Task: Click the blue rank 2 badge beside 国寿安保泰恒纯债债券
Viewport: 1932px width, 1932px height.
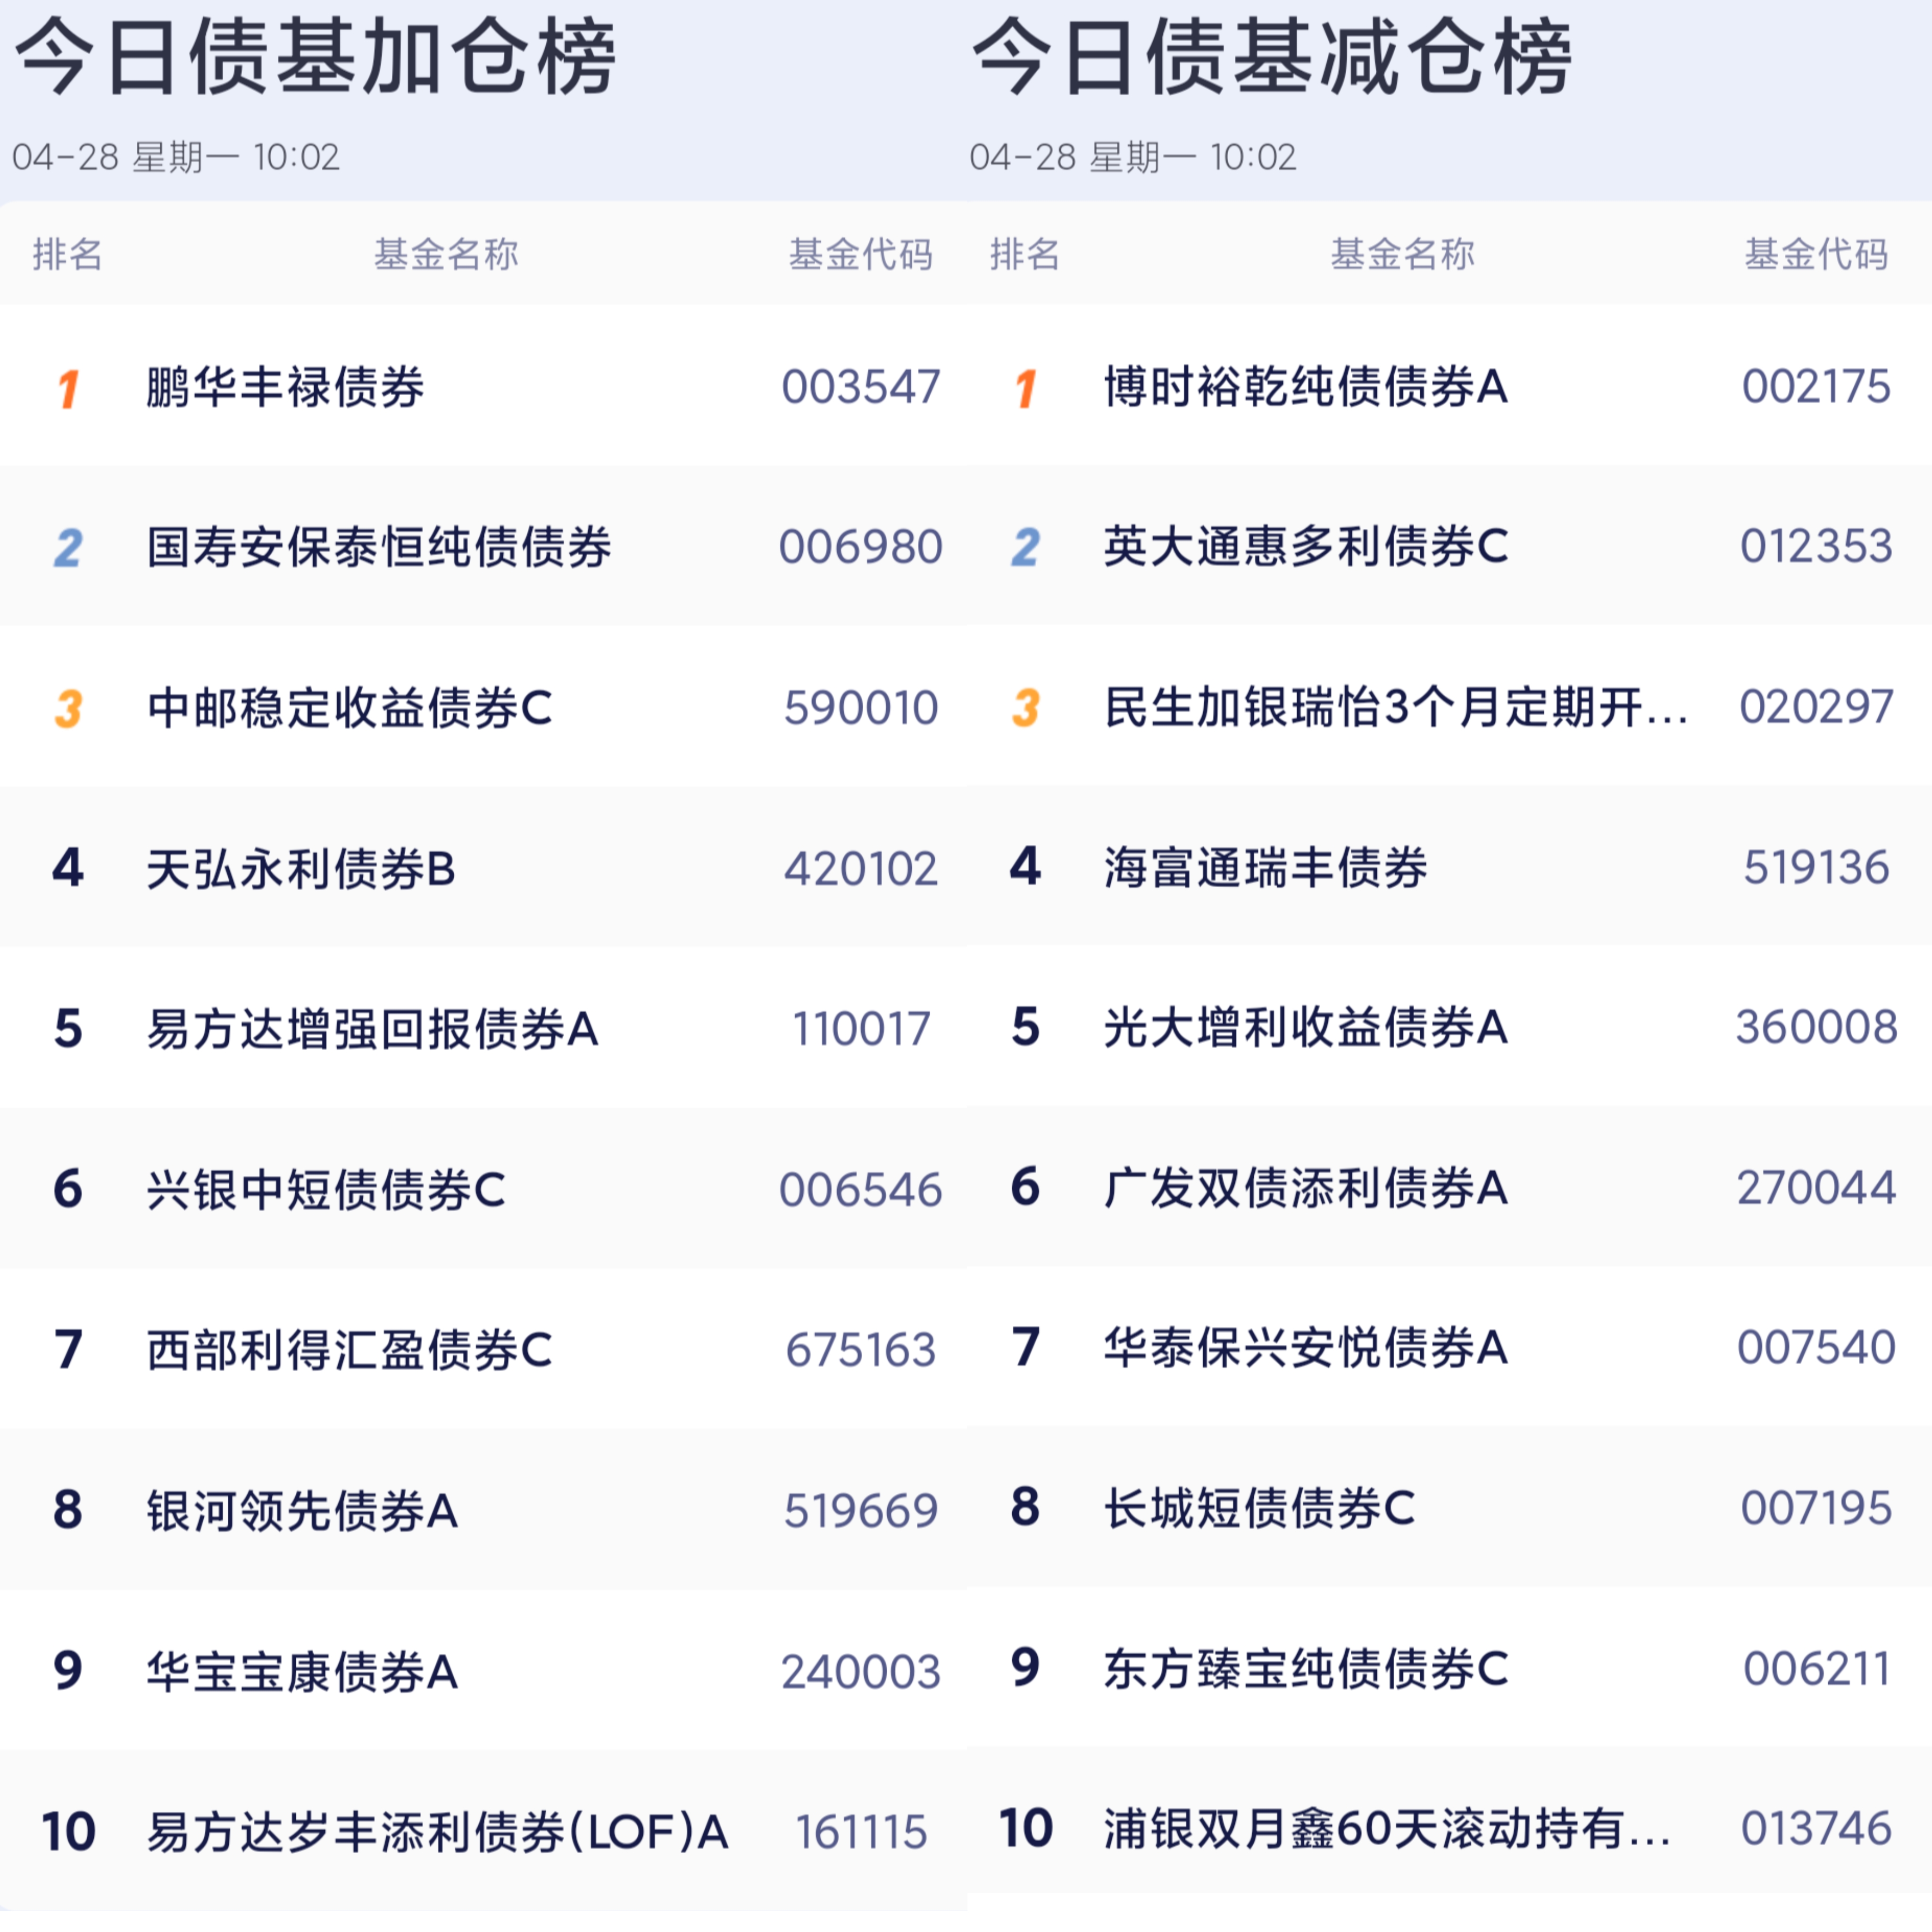Action: click(68, 548)
